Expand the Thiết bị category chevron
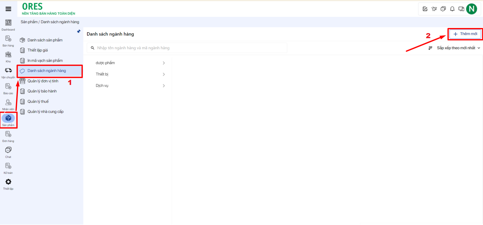This screenshot has height=225, width=483. point(164,74)
